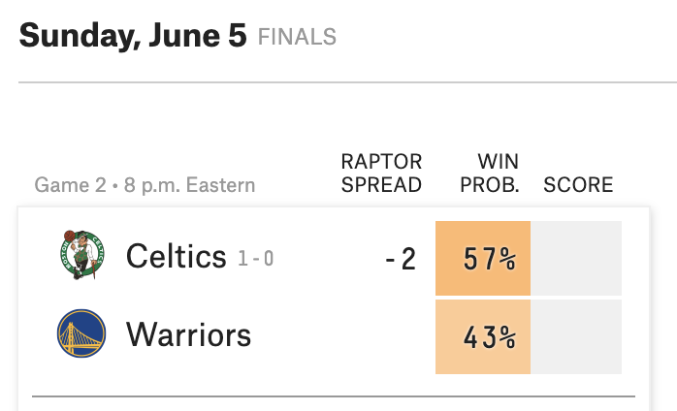
Task: Click the empty Celtics score box
Action: coord(578,259)
